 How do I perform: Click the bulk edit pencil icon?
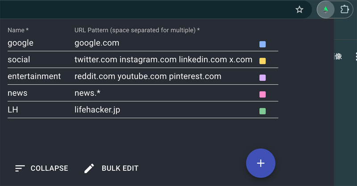pos(89,168)
